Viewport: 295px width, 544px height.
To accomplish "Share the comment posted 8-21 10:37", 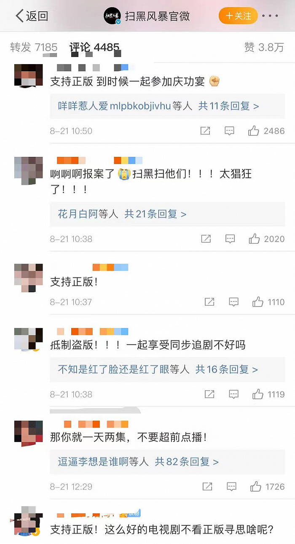I will tap(209, 302).
